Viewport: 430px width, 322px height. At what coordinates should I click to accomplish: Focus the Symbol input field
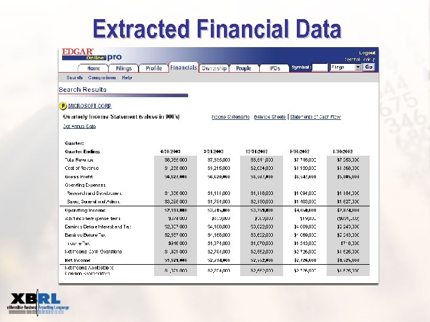(x=320, y=67)
